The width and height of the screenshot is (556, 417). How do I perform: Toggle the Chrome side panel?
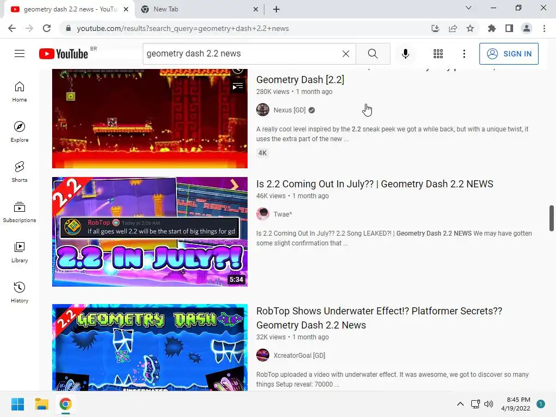click(509, 28)
